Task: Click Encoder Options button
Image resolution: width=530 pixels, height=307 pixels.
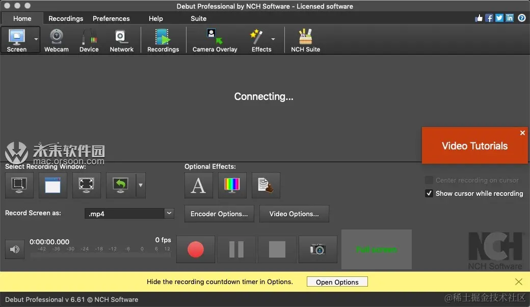Action: tap(219, 214)
